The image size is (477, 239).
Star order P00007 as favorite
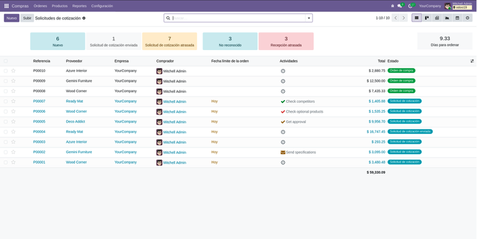[x=13, y=101]
